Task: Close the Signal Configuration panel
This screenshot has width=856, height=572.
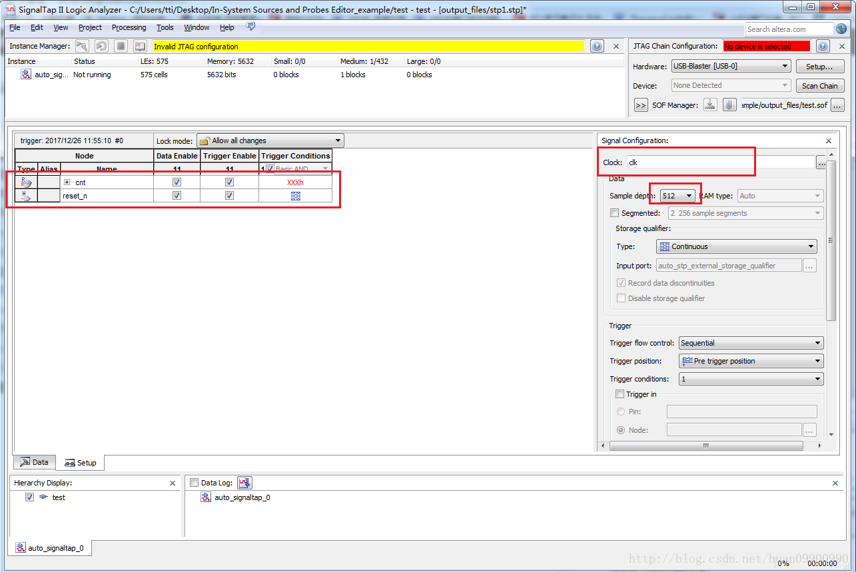Action: tap(829, 141)
